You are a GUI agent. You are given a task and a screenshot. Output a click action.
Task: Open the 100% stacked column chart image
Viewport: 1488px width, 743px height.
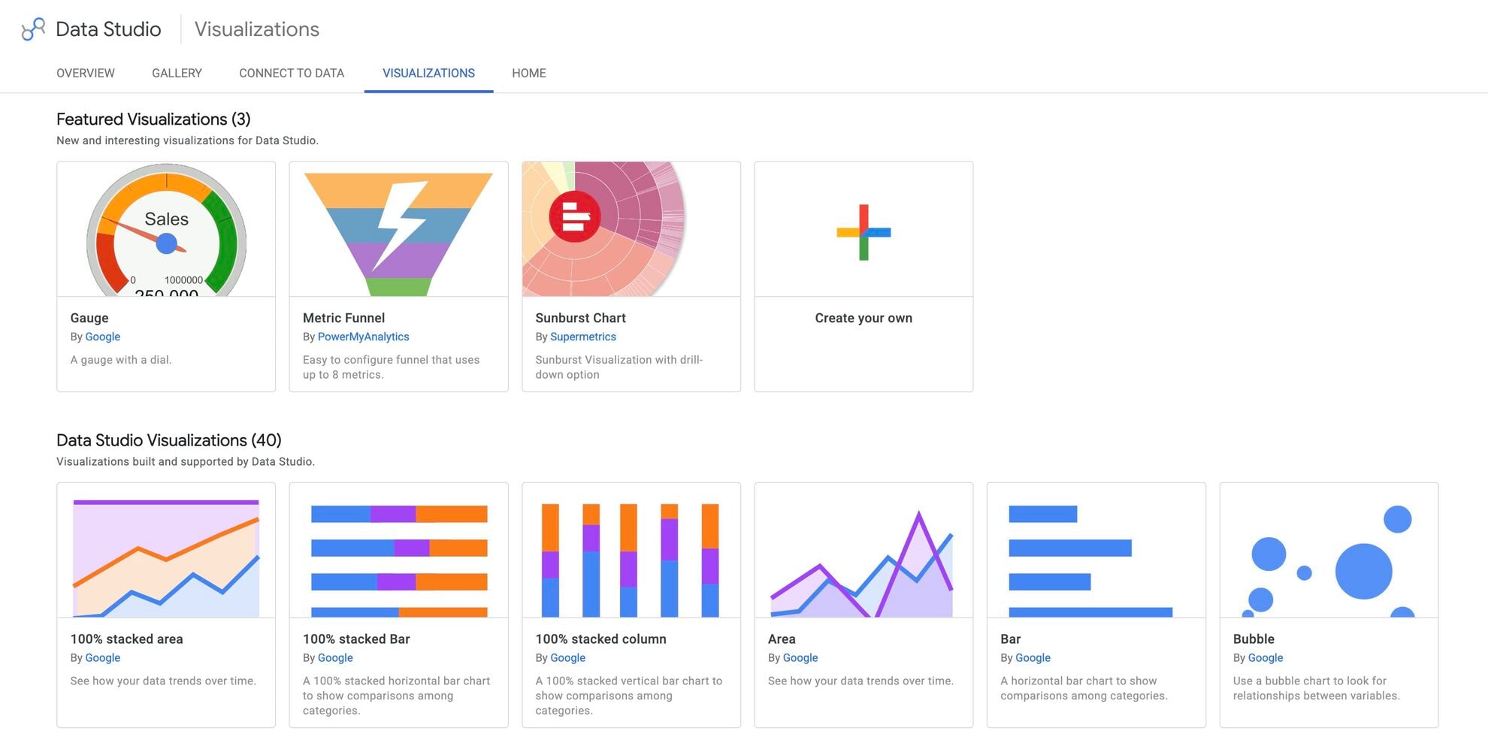631,551
